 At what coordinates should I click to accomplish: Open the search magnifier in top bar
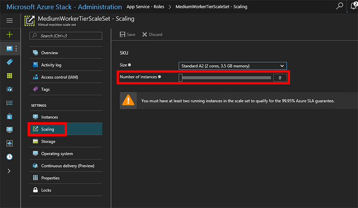click(340, 6)
